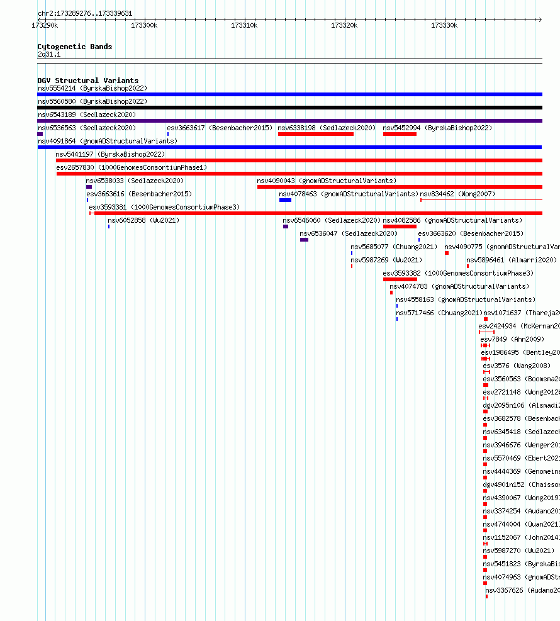560x621 pixels.
Task: Select nsv3946676 (Wenger) label
Action: point(521,445)
